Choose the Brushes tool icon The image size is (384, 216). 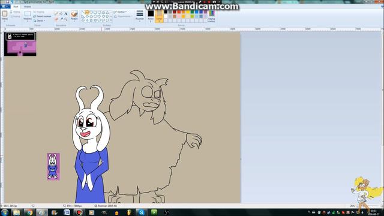tap(74, 14)
